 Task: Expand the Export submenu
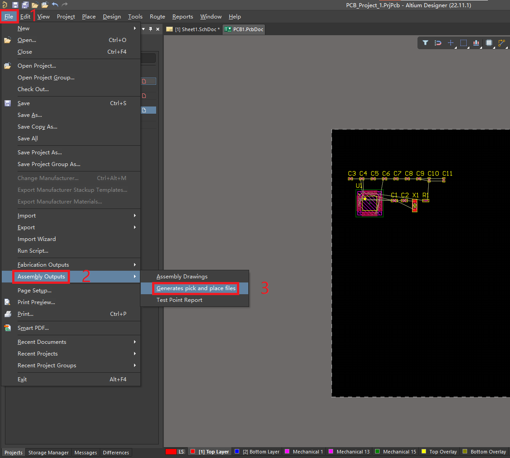[x=71, y=227]
